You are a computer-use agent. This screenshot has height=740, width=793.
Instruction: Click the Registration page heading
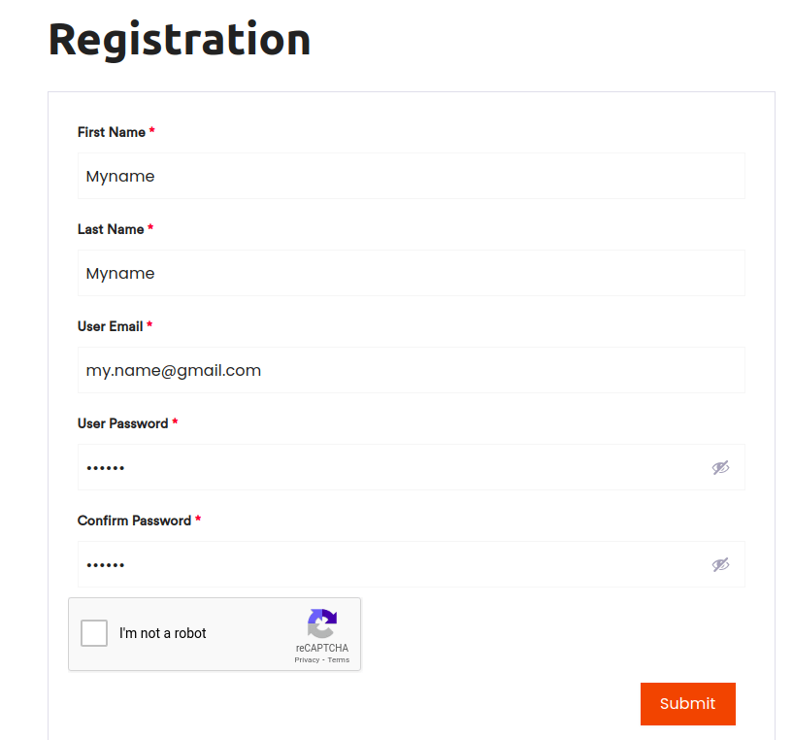click(x=180, y=40)
